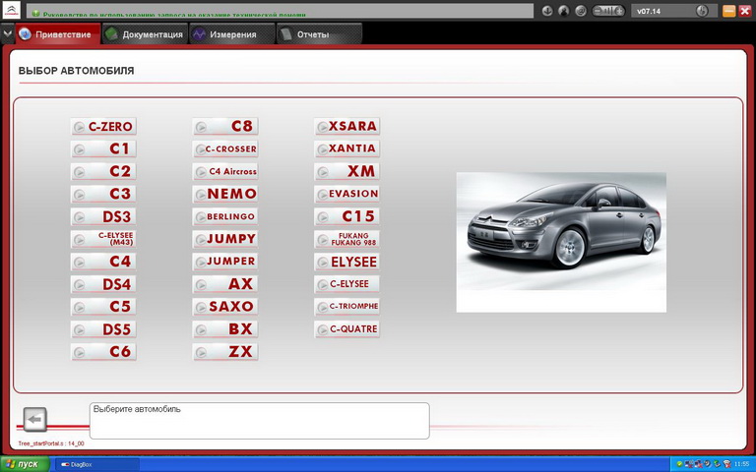The width and height of the screenshot is (756, 472).
Task: Choose the C-TRIOMPHE model
Action: [x=347, y=307]
